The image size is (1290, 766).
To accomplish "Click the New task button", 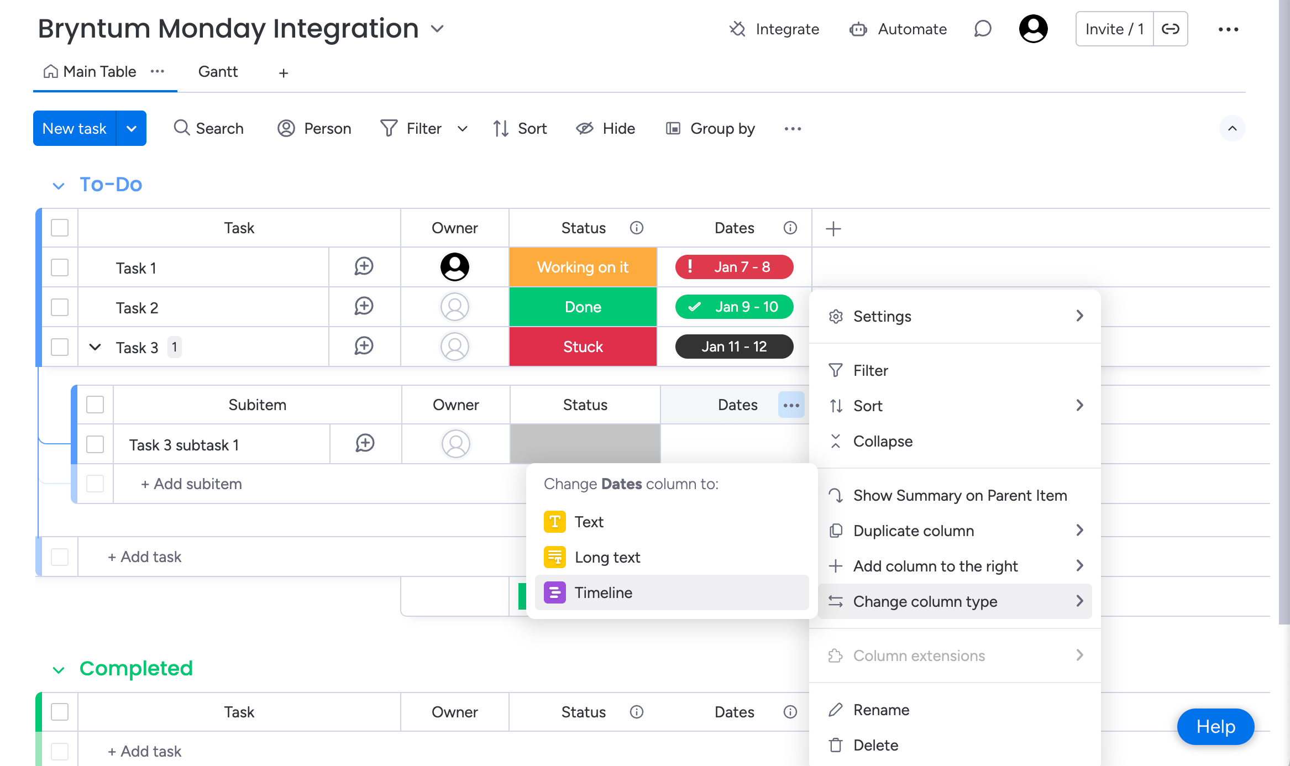I will [75, 128].
